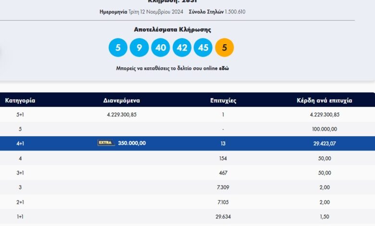
Task: Click the 'Διανεμόμενα' column header
Action: coord(121,100)
